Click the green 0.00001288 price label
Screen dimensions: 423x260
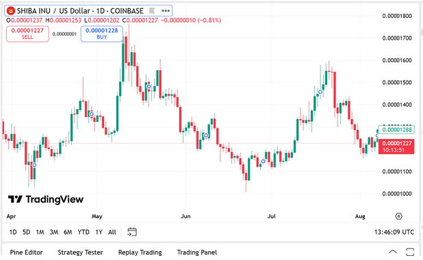(x=396, y=129)
